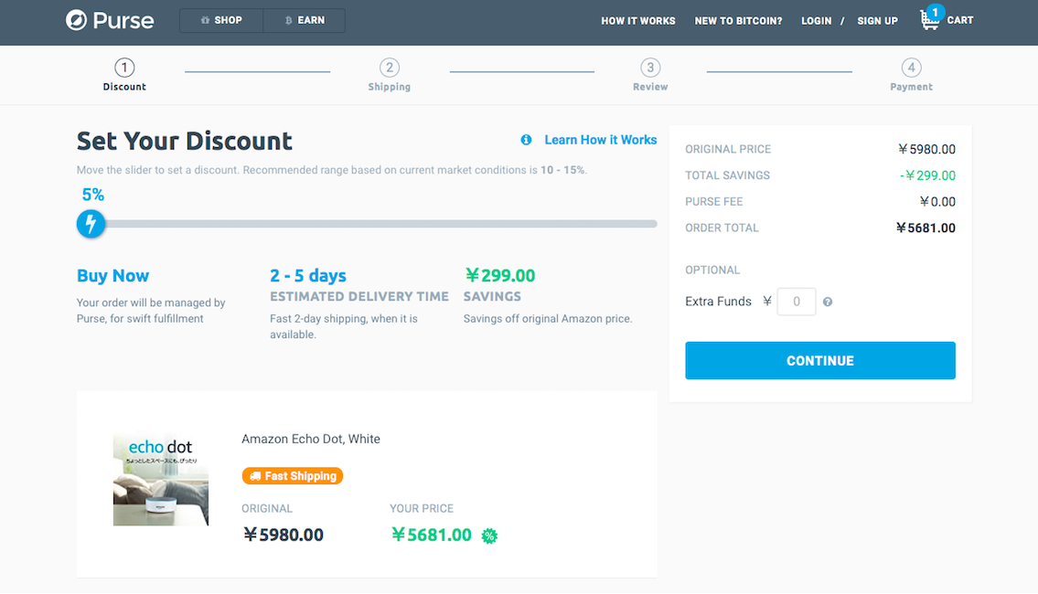Screen dimensions: 1038x594
Task: Click the SIGN UP link
Action: pos(877,21)
